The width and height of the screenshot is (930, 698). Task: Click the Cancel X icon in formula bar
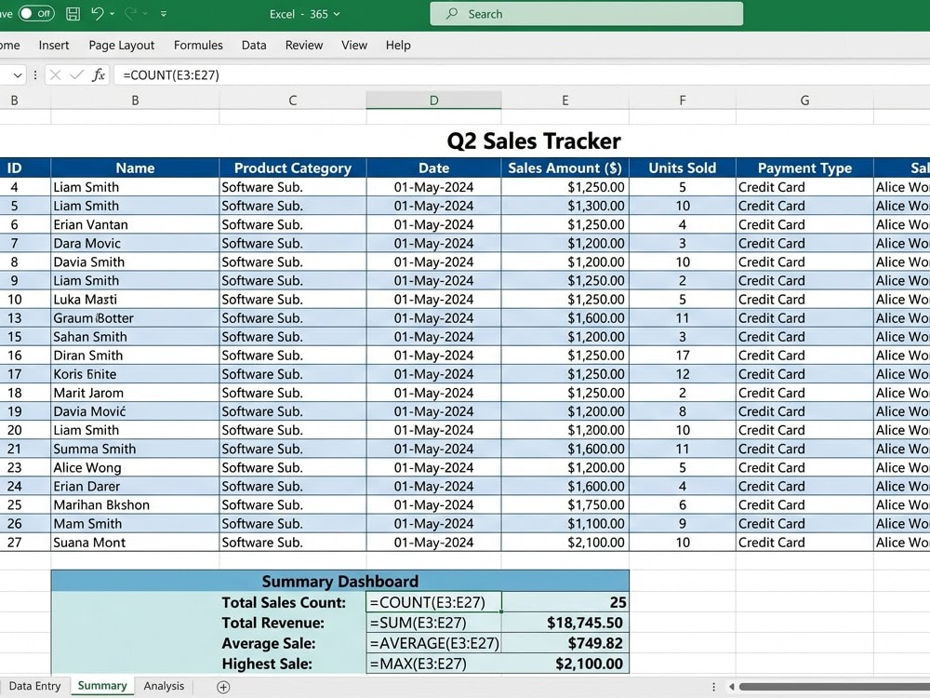point(55,74)
